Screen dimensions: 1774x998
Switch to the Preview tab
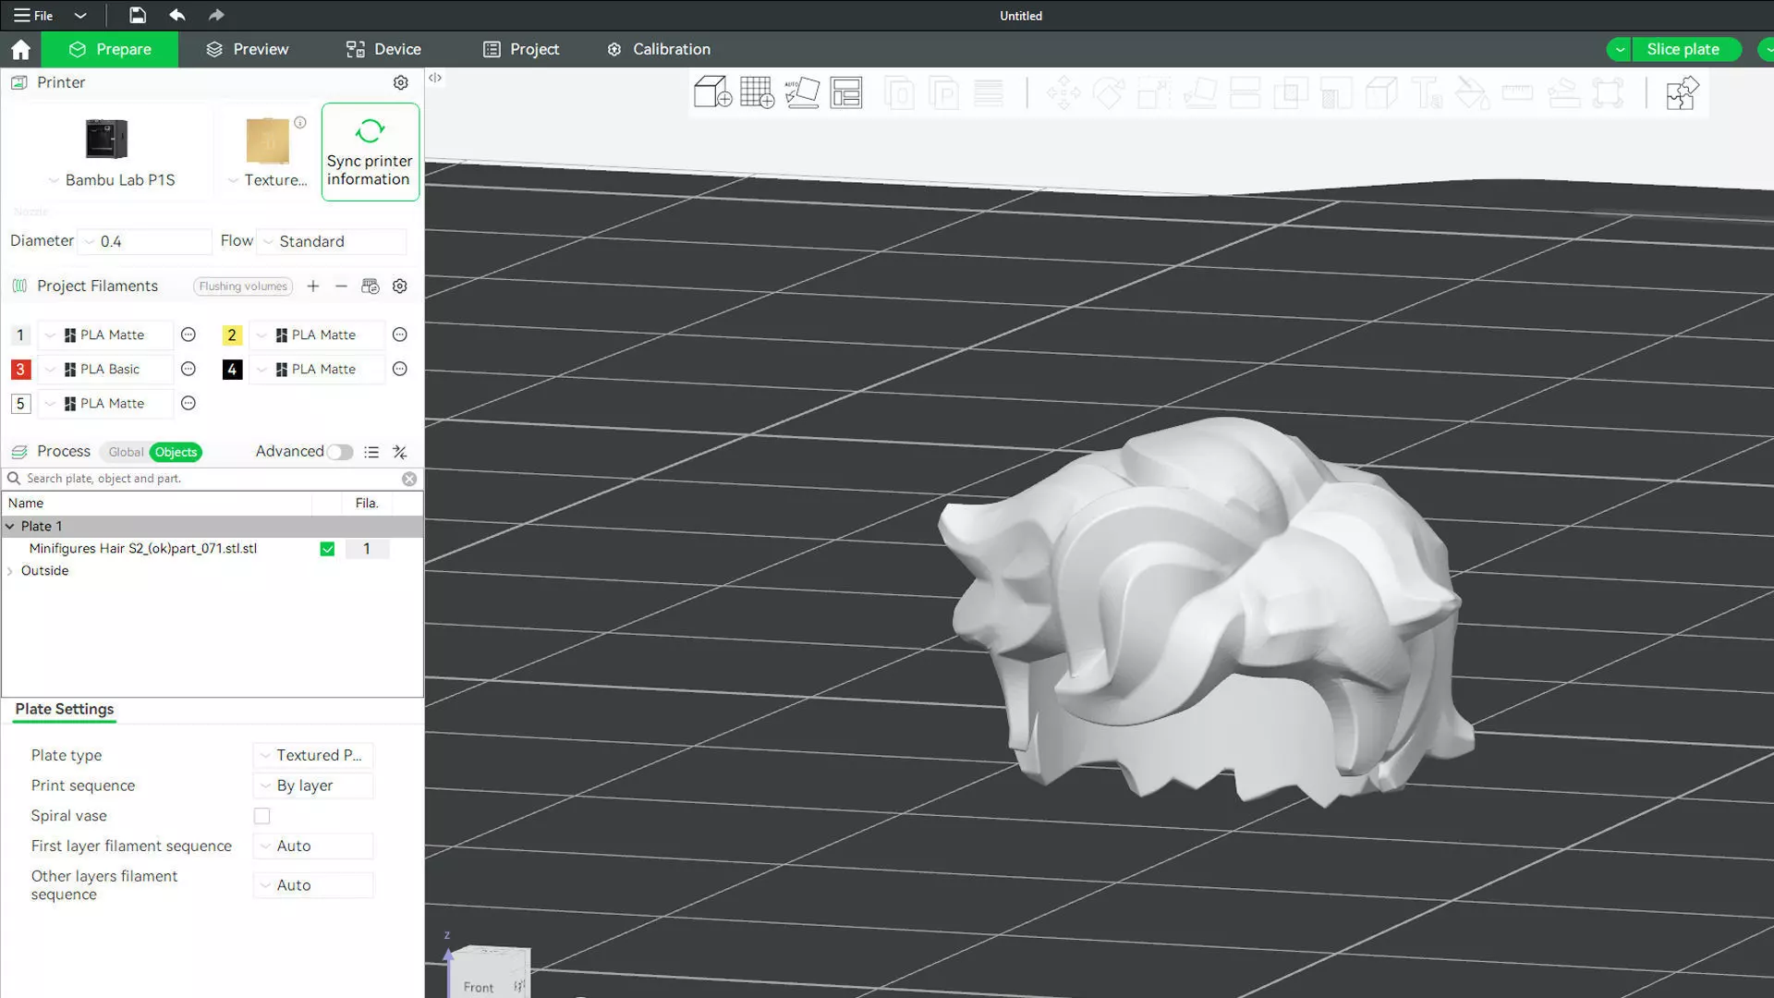247,49
